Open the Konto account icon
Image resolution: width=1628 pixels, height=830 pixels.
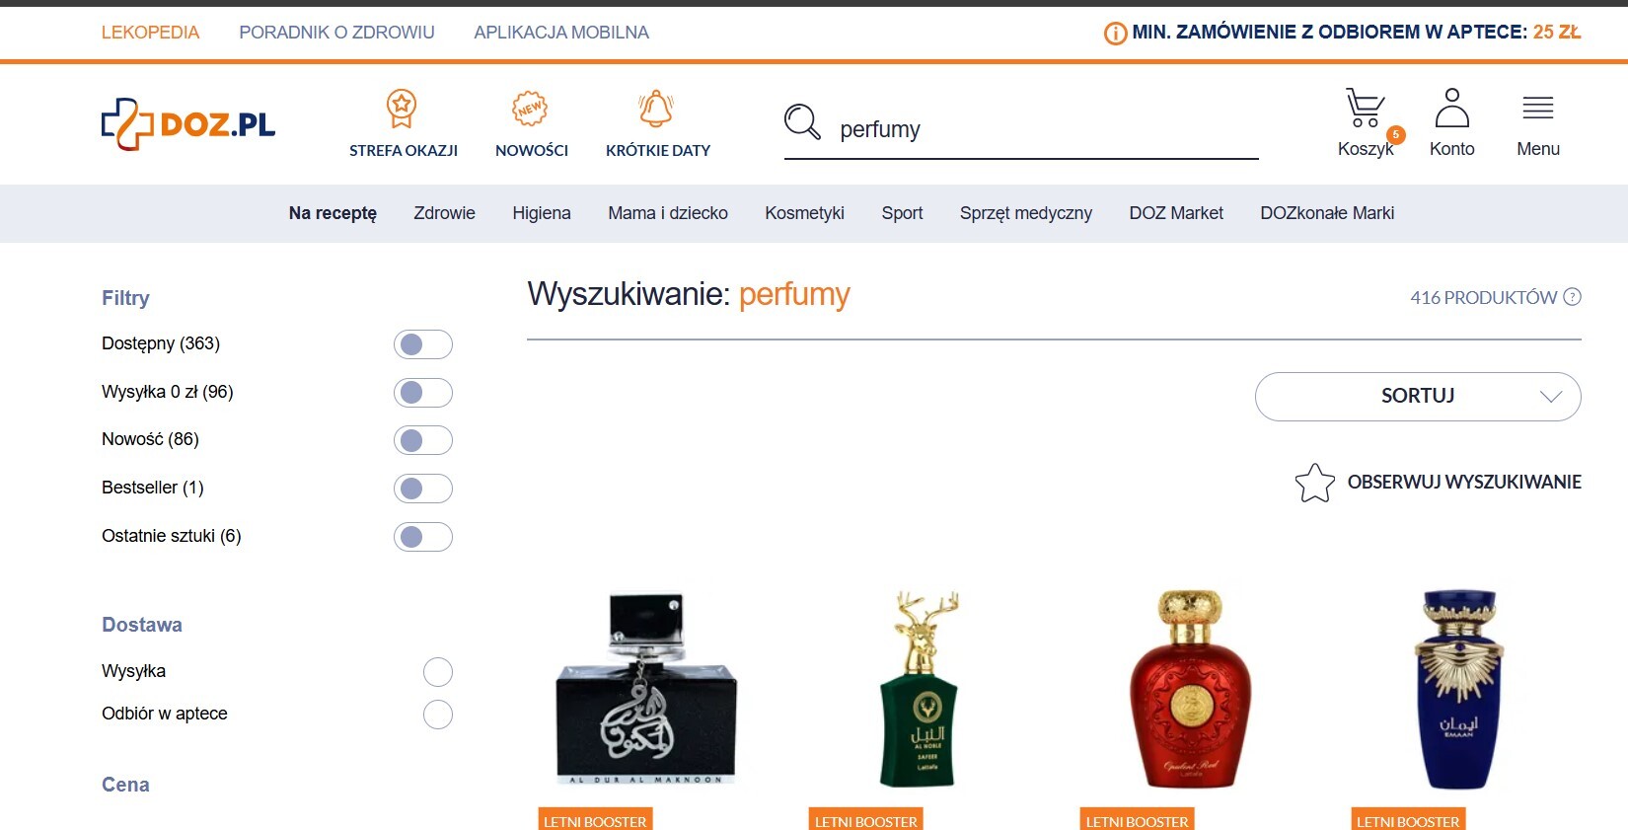[x=1451, y=109]
